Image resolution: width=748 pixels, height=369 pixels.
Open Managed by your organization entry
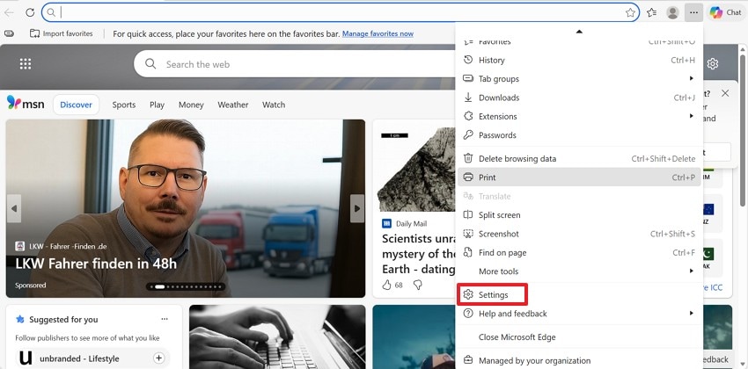tap(579, 360)
